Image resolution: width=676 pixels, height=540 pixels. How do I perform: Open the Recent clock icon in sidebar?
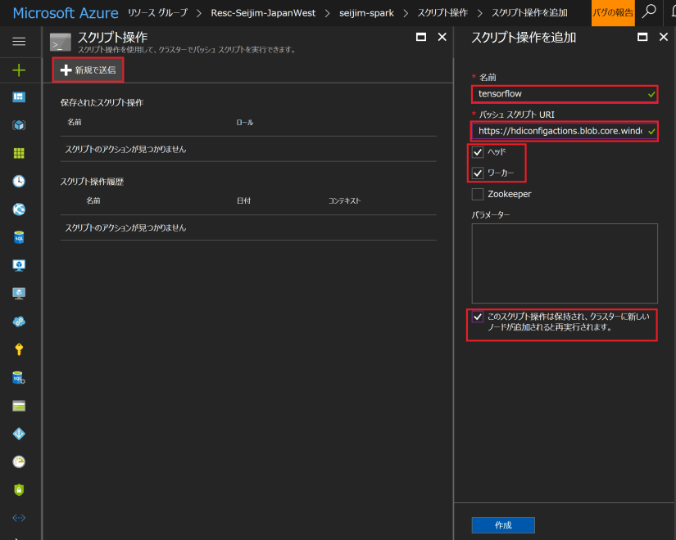pyautogui.click(x=19, y=181)
